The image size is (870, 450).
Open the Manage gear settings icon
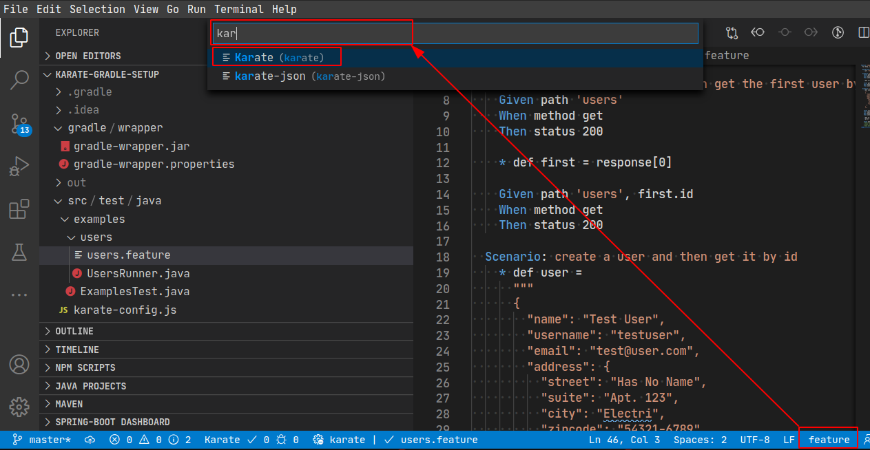tap(19, 405)
